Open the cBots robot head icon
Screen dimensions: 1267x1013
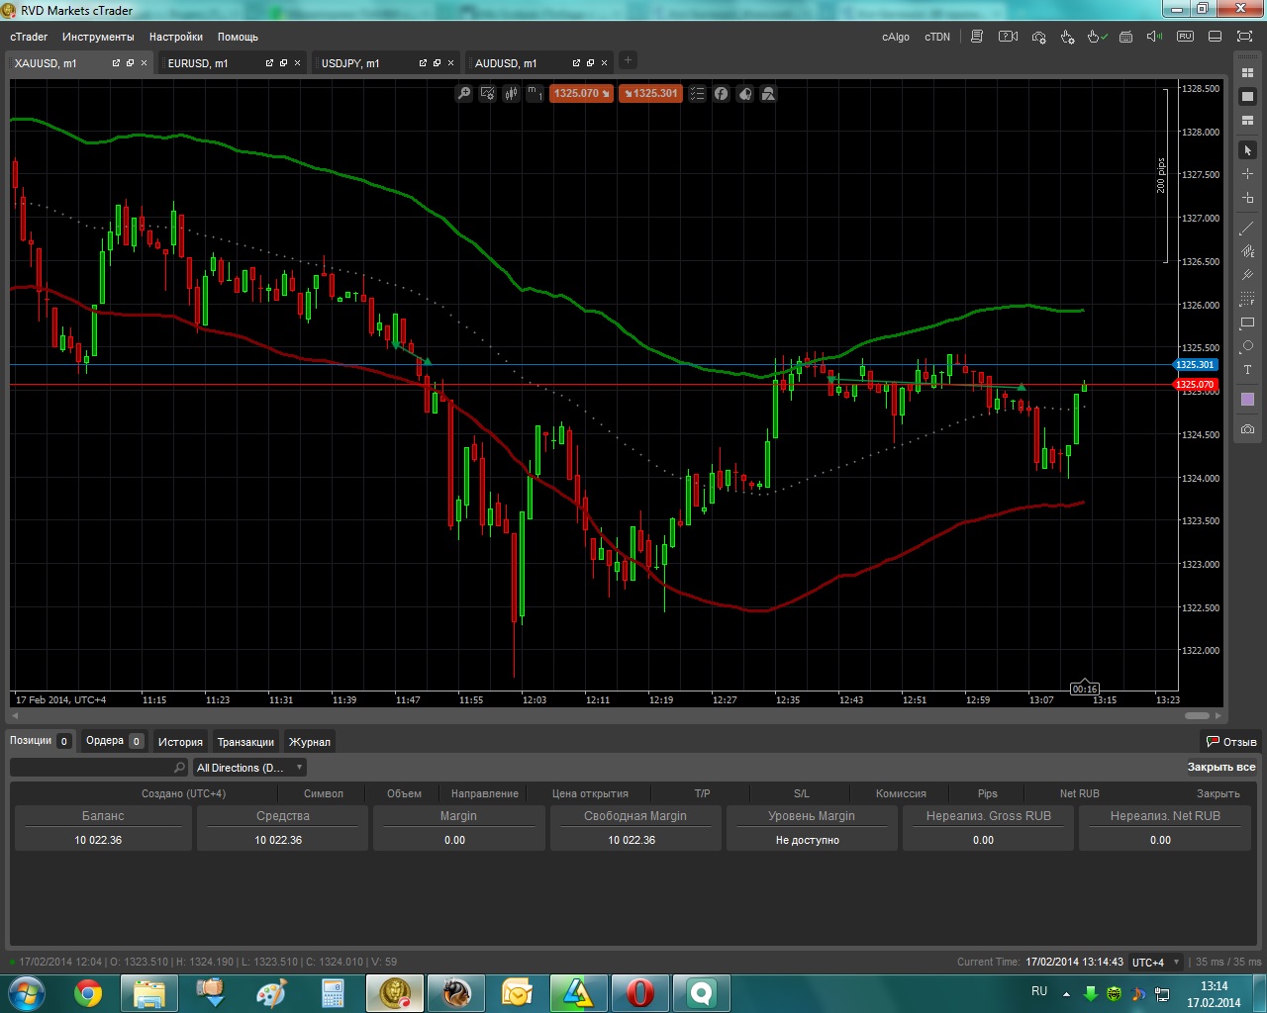click(745, 93)
